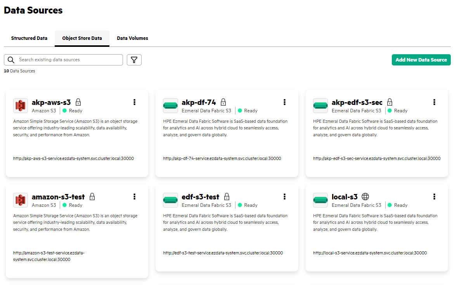
Task: Click the lock icon next to amazon-s3-test
Action: [x=92, y=196]
